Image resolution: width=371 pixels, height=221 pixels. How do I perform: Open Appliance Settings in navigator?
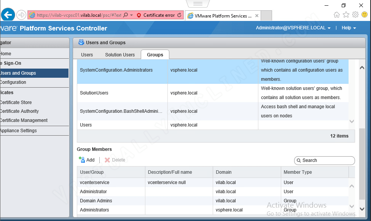[x=19, y=131]
